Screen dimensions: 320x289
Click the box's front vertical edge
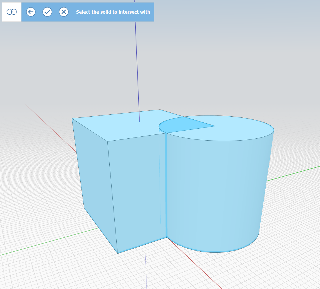pyautogui.click(x=112, y=197)
